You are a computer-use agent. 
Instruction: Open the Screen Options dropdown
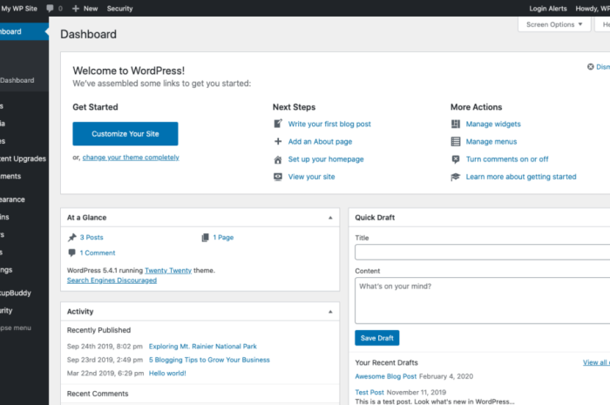point(554,24)
